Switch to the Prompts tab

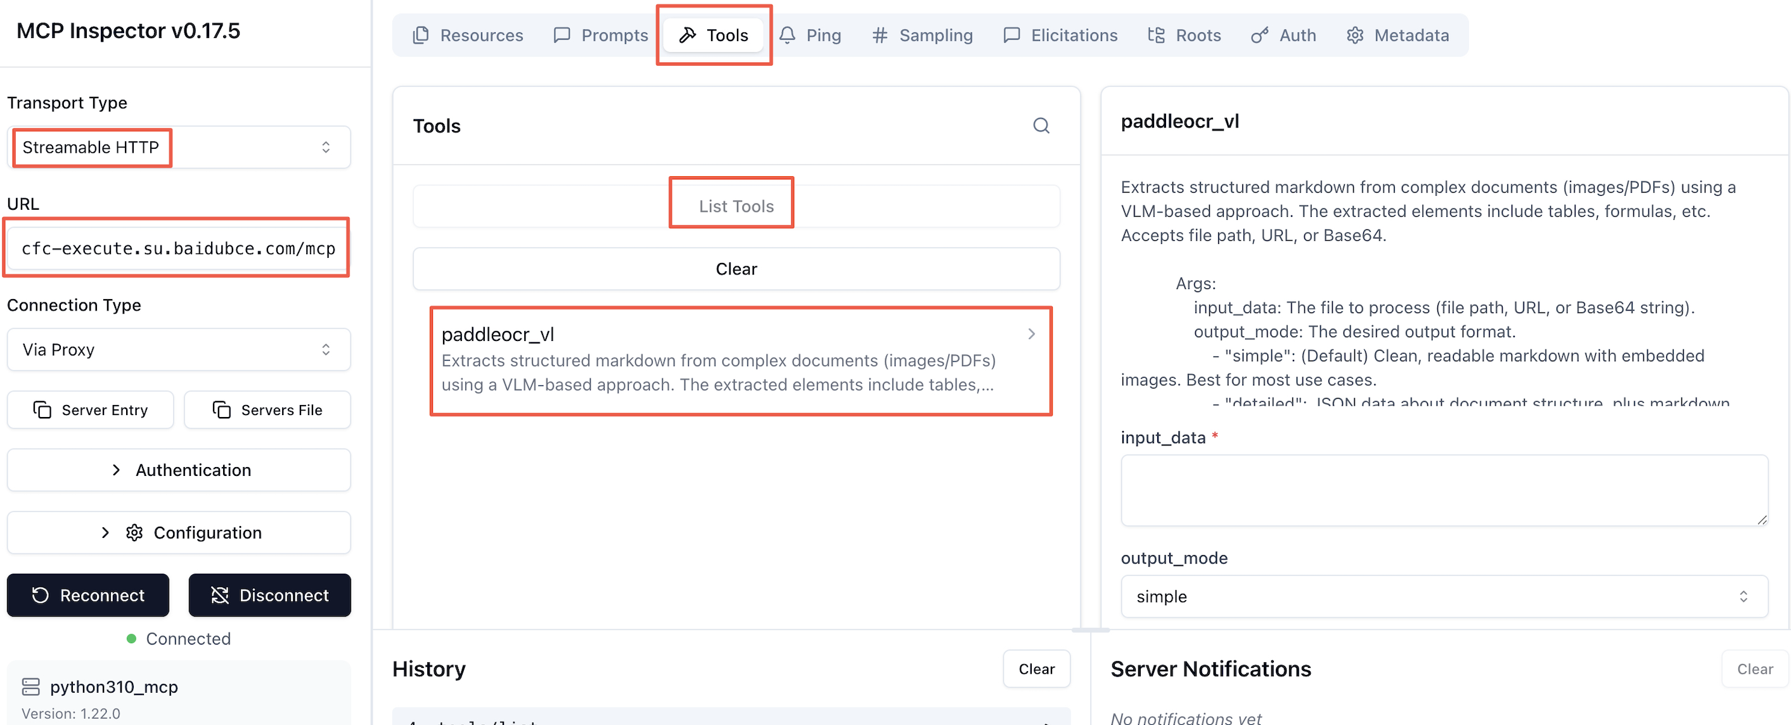[601, 35]
